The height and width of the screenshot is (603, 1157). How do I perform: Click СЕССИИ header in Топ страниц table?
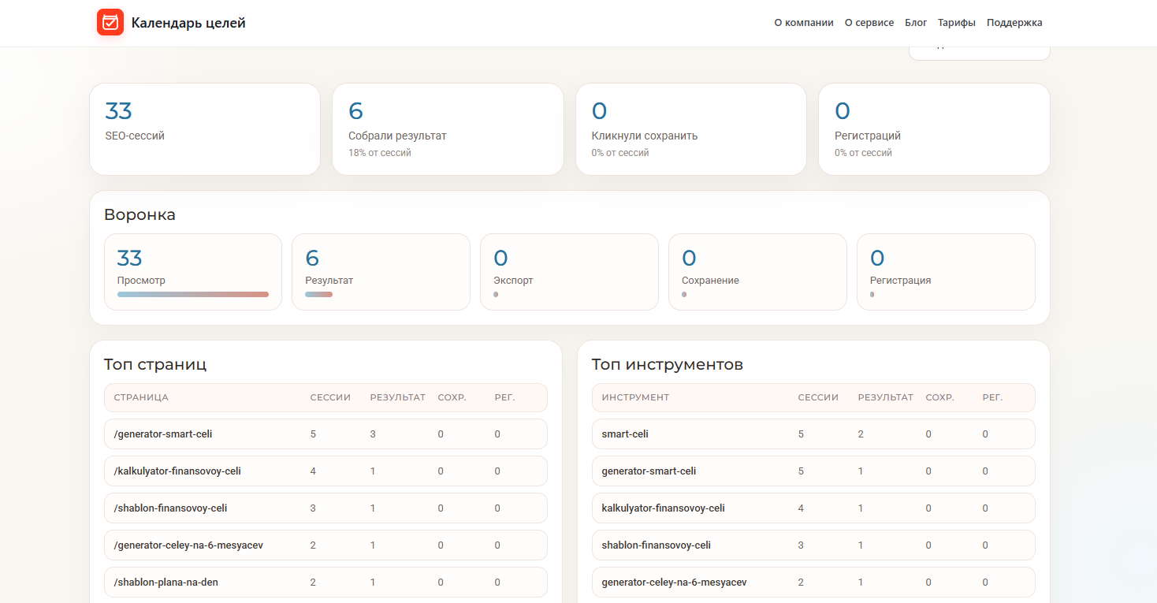click(330, 397)
